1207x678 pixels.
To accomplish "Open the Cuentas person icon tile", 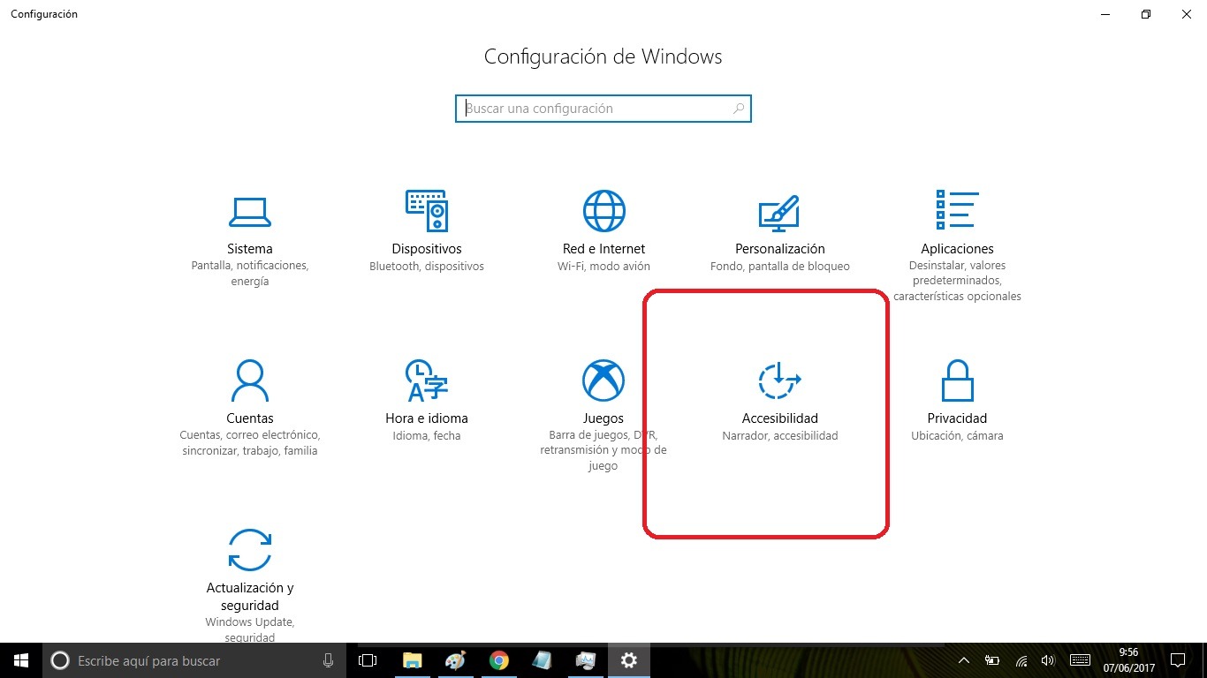I will (250, 409).
